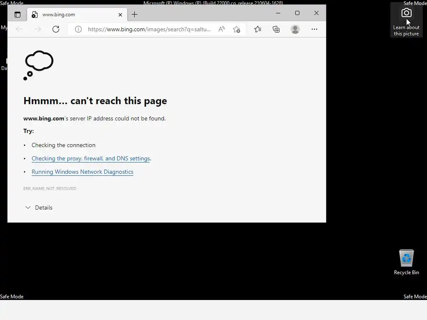Minimize the Edge window
The width and height of the screenshot is (427, 320).
[278, 13]
